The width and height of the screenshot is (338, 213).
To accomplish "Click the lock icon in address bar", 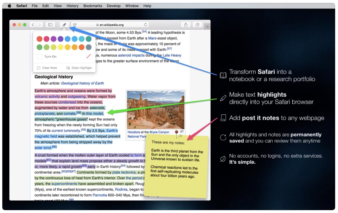I will point(98,25).
